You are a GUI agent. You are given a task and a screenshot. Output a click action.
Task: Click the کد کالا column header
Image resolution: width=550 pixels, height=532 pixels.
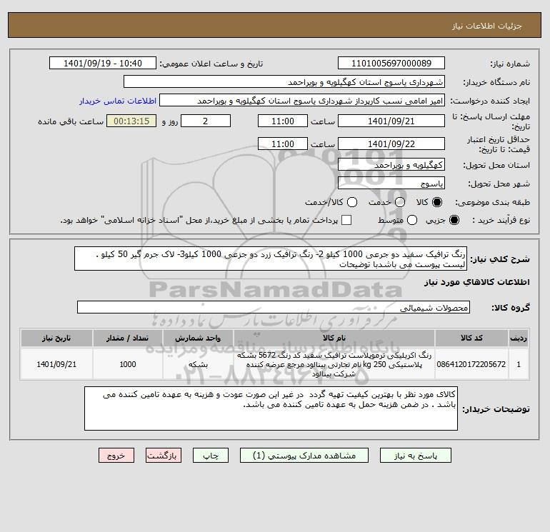click(471, 338)
